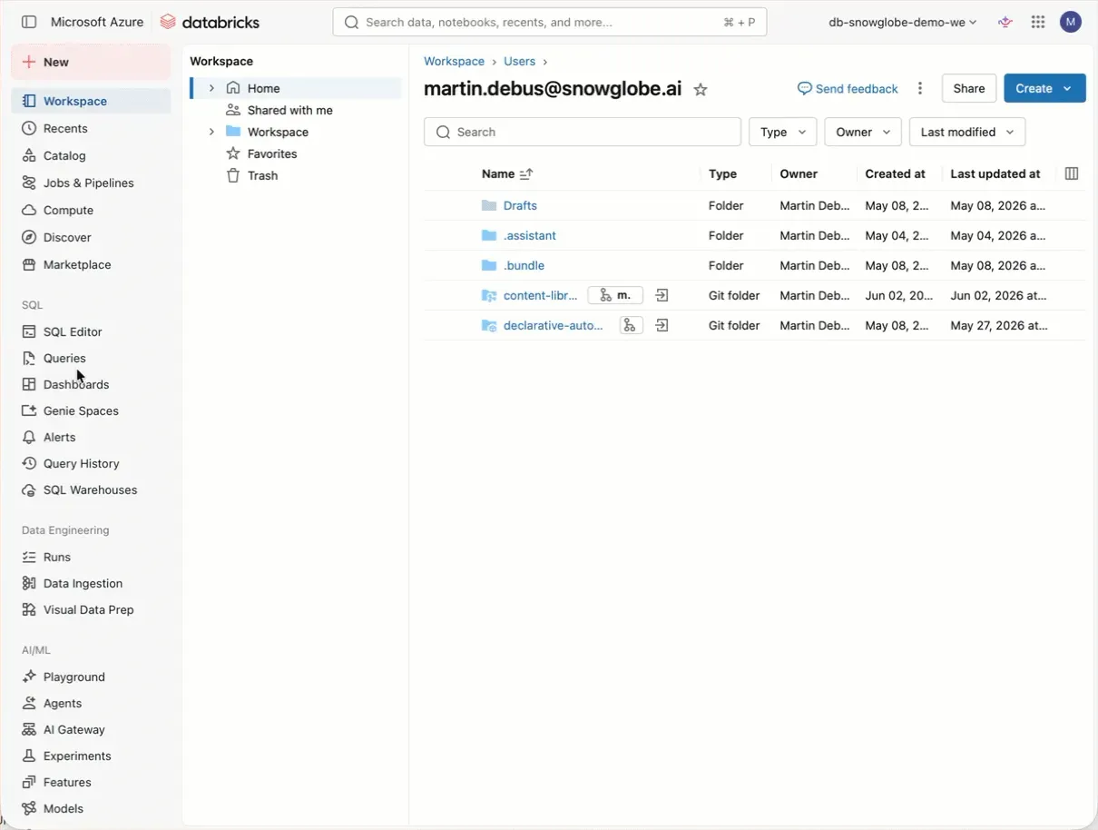Click Users breadcrumb link

click(x=520, y=61)
